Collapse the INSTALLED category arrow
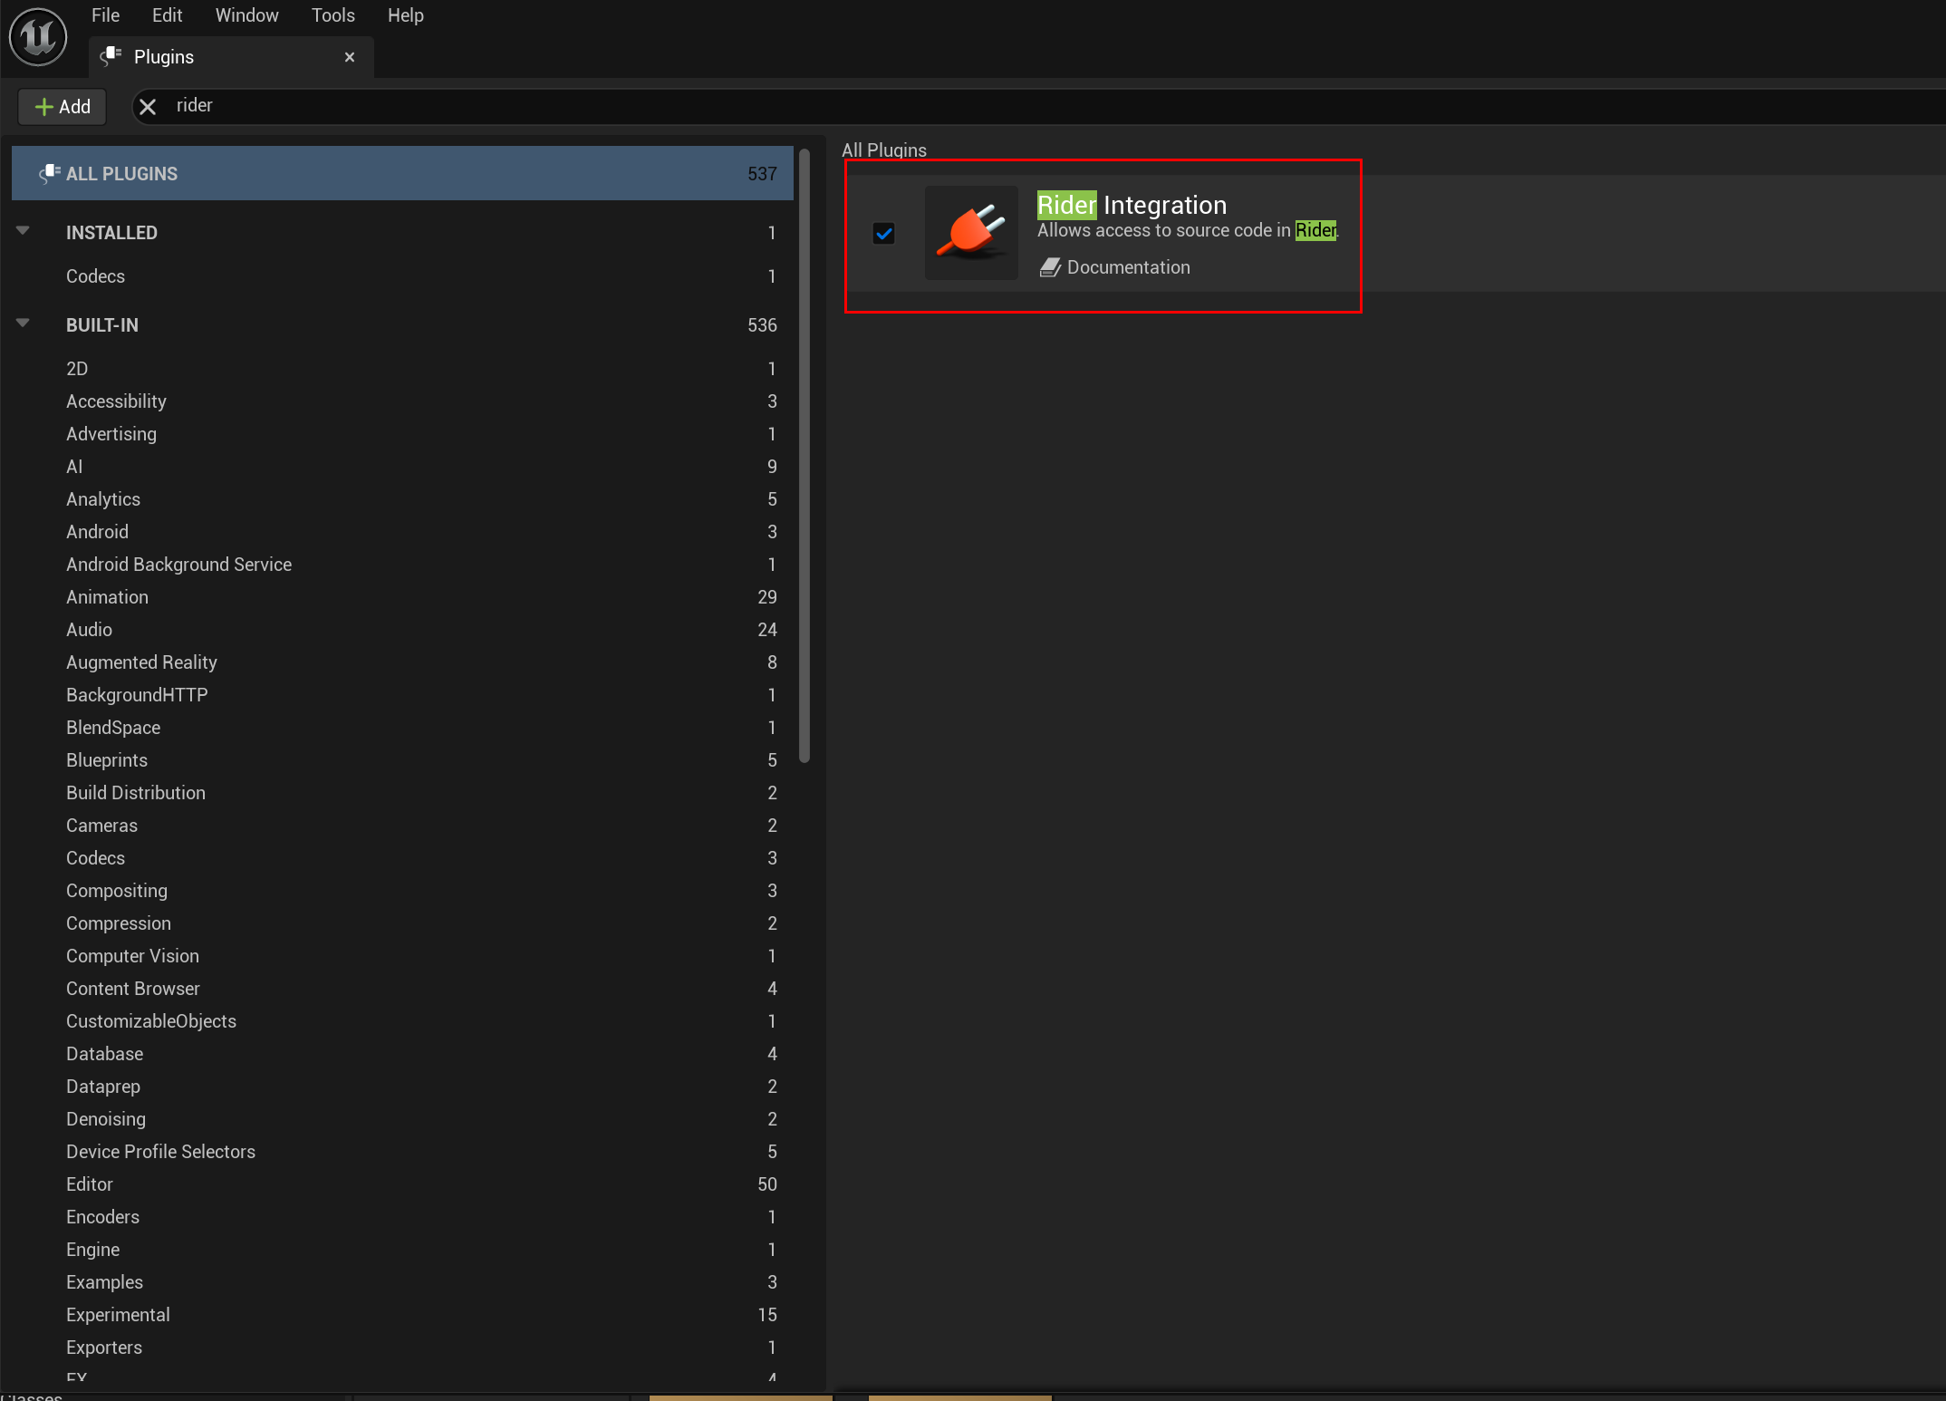This screenshot has width=1946, height=1401. pyautogui.click(x=24, y=231)
